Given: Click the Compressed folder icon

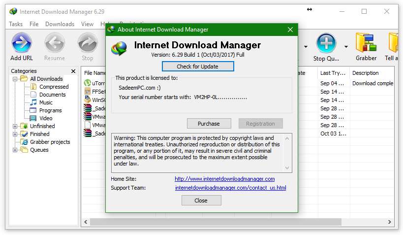Looking at the screenshot, I should (x=33, y=87).
